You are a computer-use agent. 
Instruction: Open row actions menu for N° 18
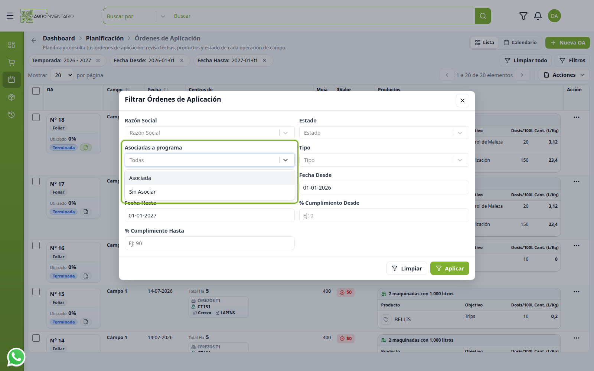(576, 117)
